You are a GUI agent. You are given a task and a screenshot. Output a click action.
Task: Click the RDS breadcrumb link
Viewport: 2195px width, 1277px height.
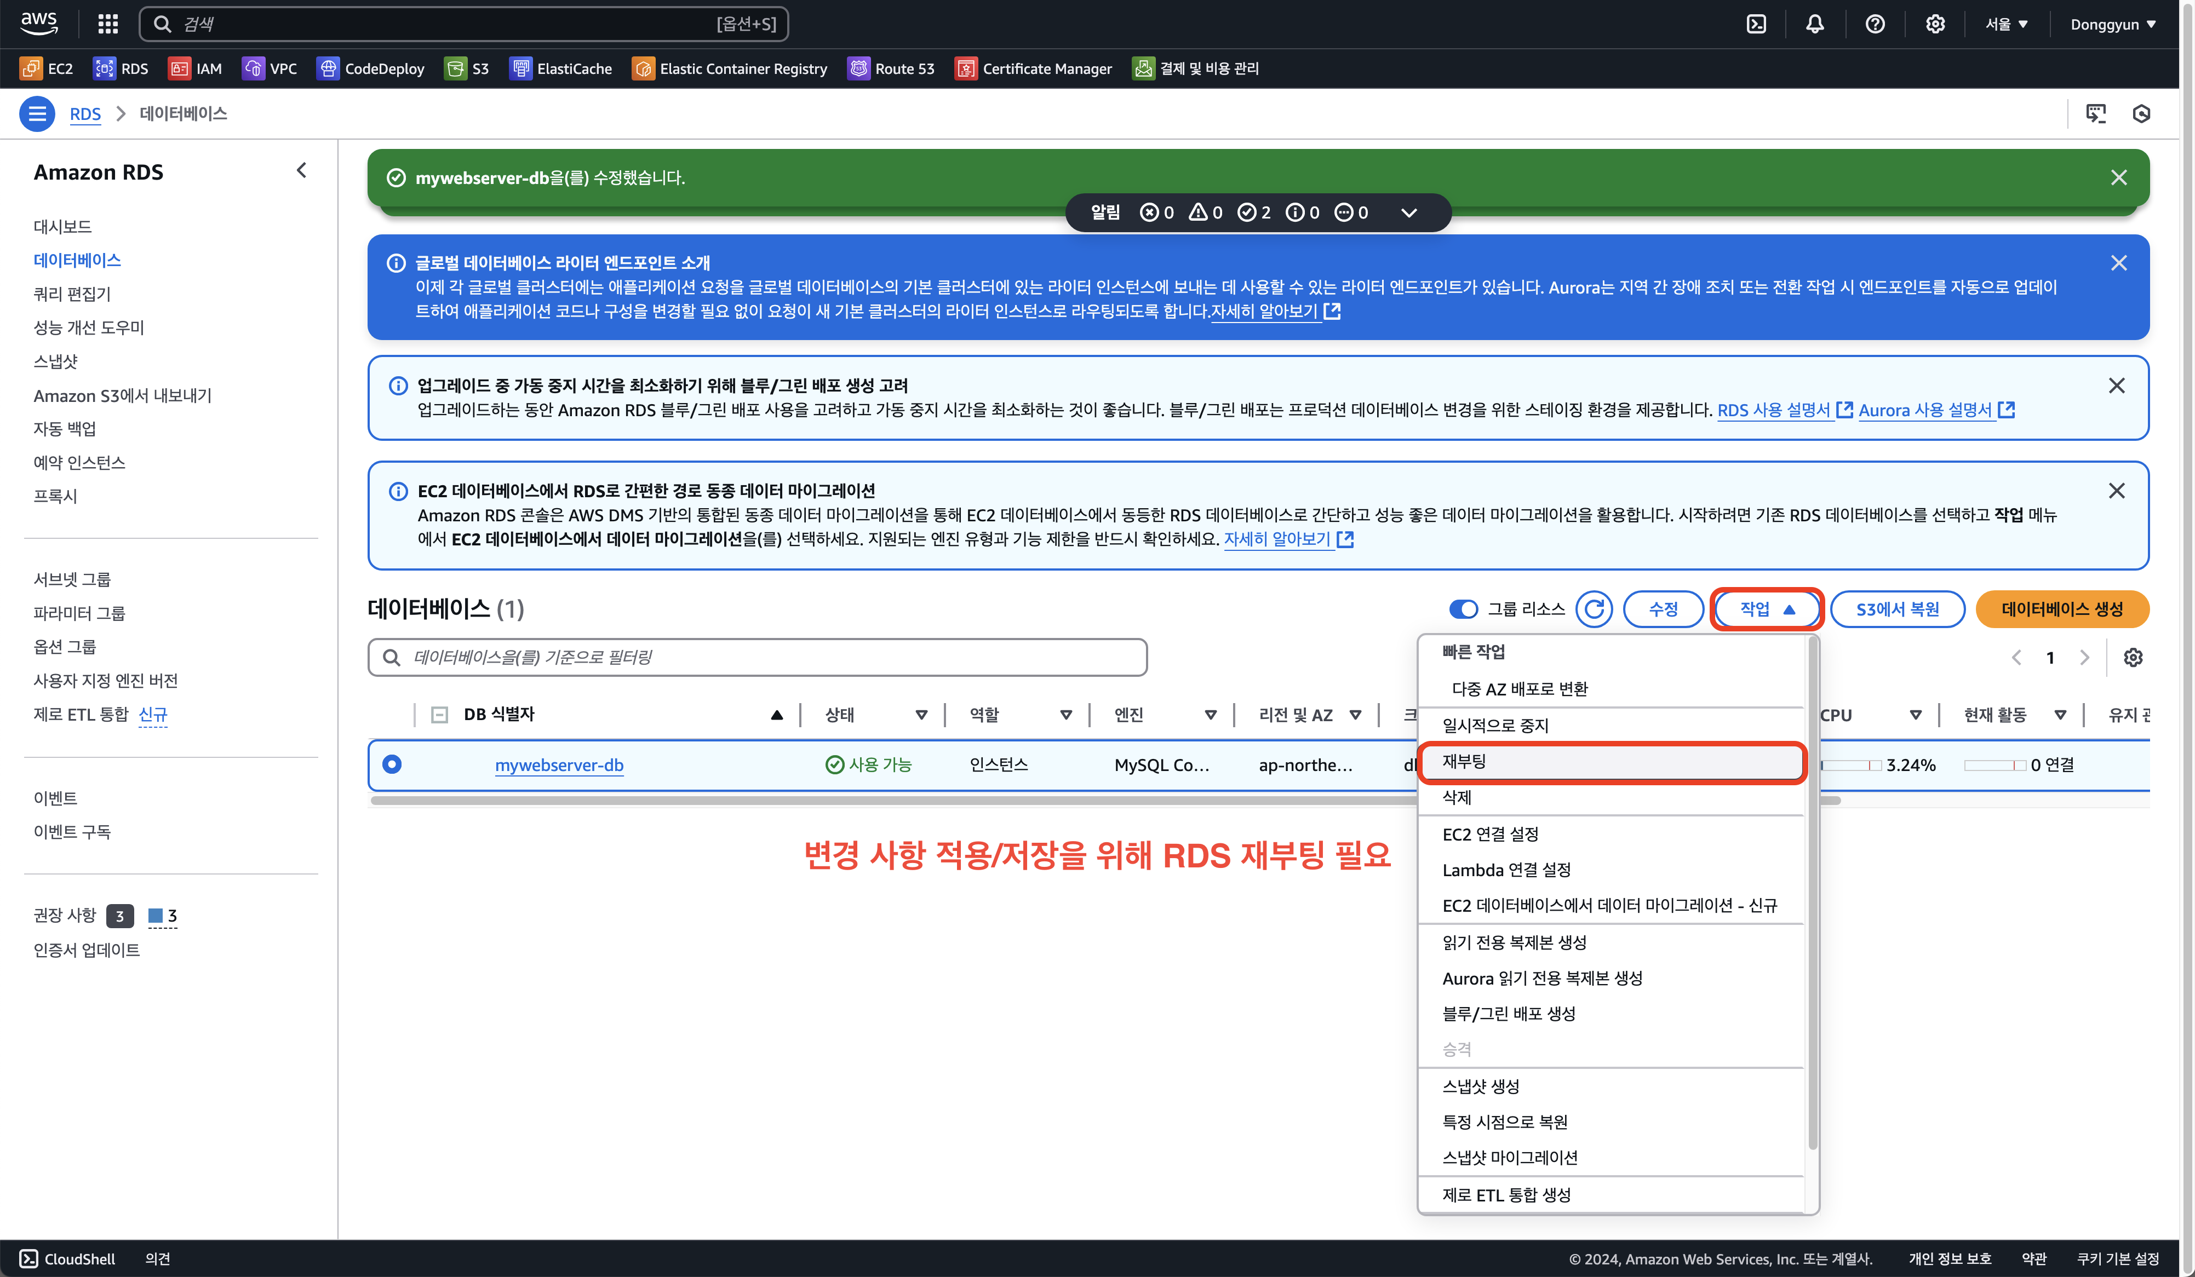(84, 114)
